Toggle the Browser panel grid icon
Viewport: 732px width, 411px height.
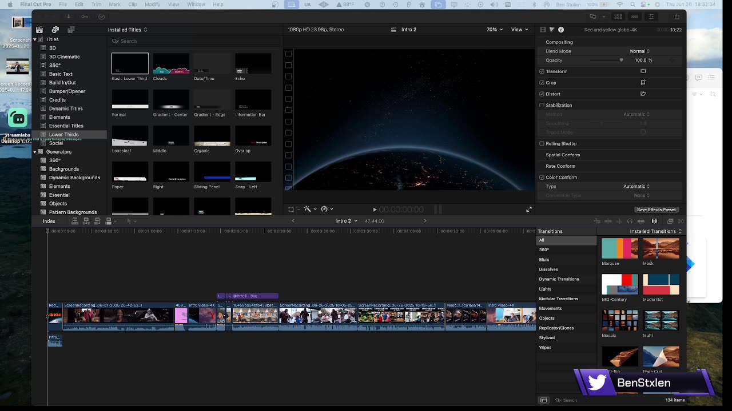pos(618,17)
